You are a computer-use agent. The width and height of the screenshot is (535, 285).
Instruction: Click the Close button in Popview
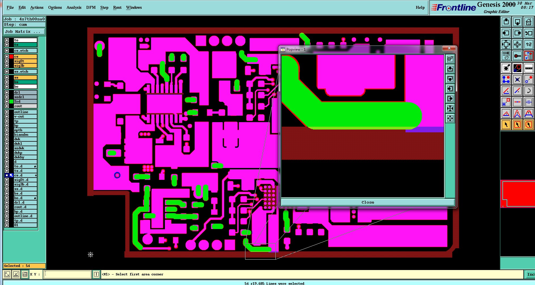pos(368,202)
